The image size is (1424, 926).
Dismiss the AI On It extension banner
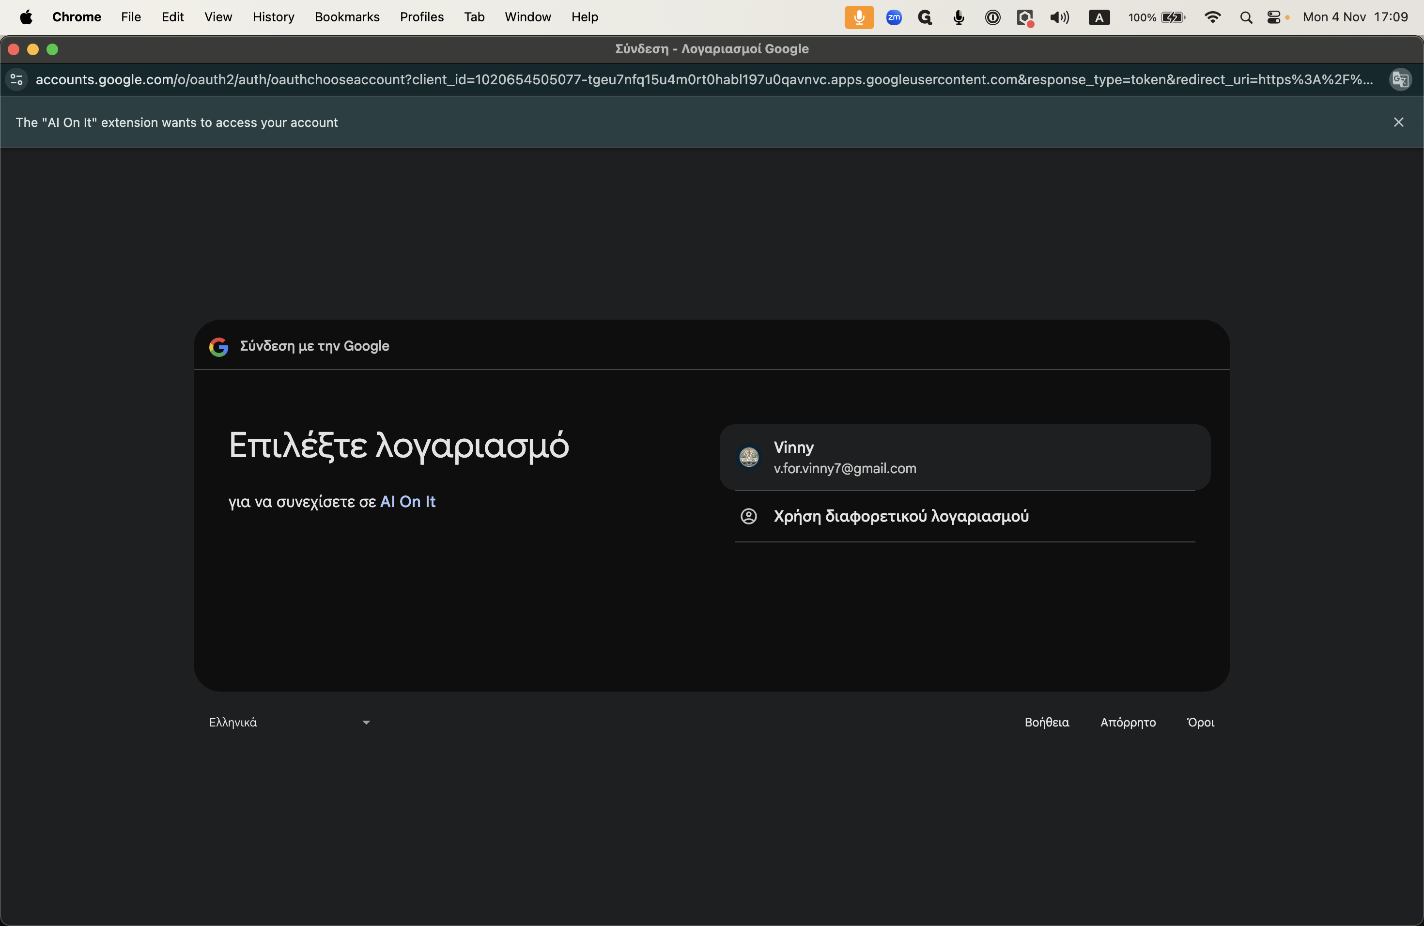coord(1398,122)
